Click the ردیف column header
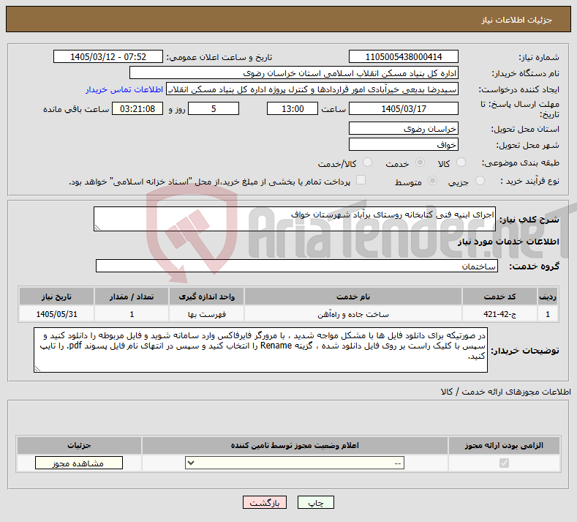The height and width of the screenshot is (522, 577). point(548,297)
